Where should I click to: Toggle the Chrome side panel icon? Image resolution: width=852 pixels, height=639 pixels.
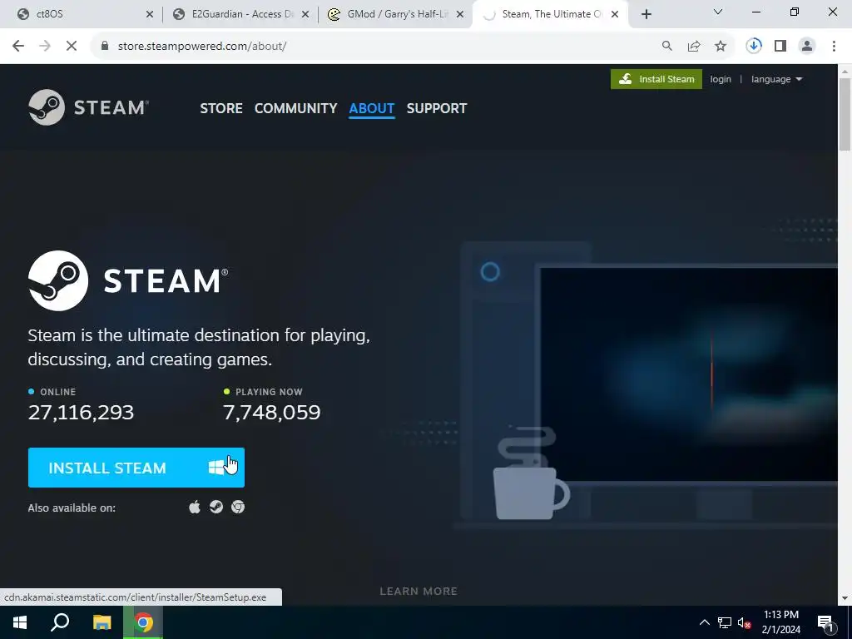780,47
